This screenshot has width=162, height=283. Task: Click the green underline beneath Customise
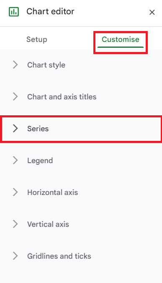121,47
